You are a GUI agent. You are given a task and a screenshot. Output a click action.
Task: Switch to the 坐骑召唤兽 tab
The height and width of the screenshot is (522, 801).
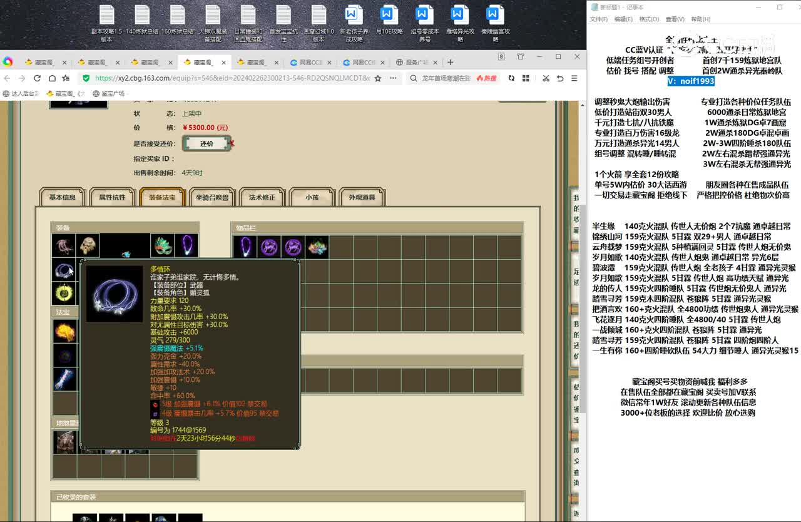point(212,197)
